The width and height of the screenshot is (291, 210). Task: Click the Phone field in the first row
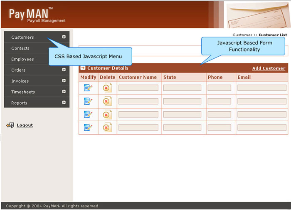[219, 88]
